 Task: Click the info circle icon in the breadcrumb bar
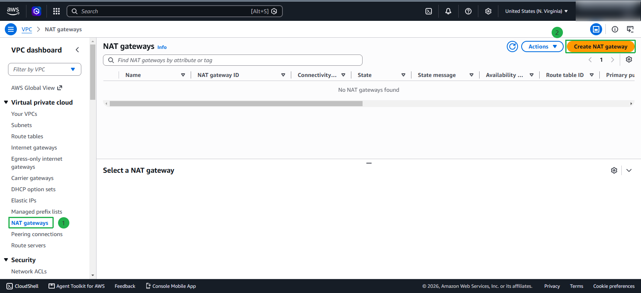615,29
